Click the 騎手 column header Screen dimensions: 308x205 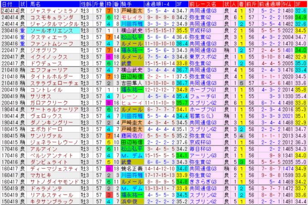coord(132,4)
